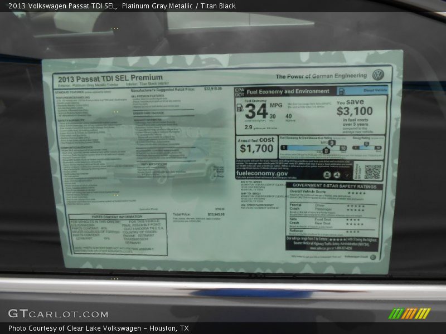446x334 pixels.
Task: Click the $3,100 fuel savings figure
Action: pos(355,111)
